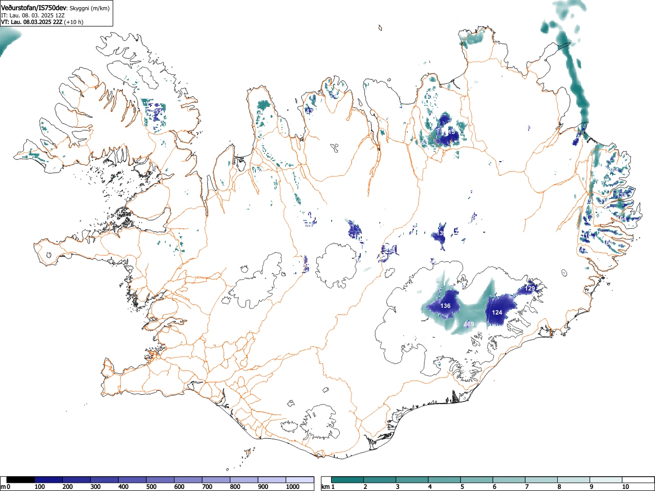655x491 pixels.
Task: Select the 5–6 km legend swatch
Action: [476, 480]
